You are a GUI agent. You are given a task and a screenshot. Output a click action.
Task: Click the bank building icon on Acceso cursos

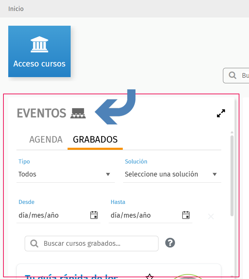pyautogui.click(x=39, y=45)
